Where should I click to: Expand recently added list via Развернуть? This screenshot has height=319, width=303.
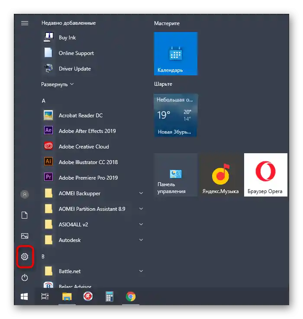(x=58, y=84)
